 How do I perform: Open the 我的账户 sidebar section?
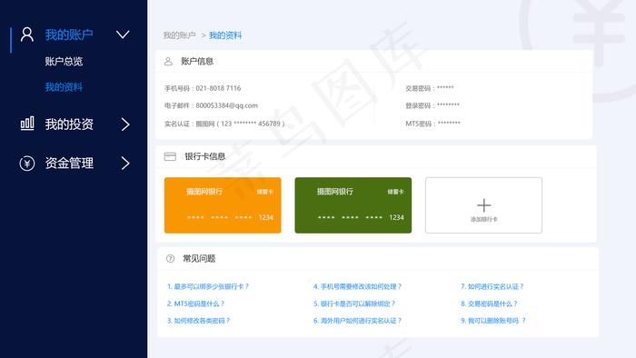(69, 35)
